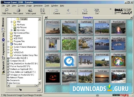Switch to the Keywords side tab
The height and width of the screenshot is (97, 134).
click(3, 51)
